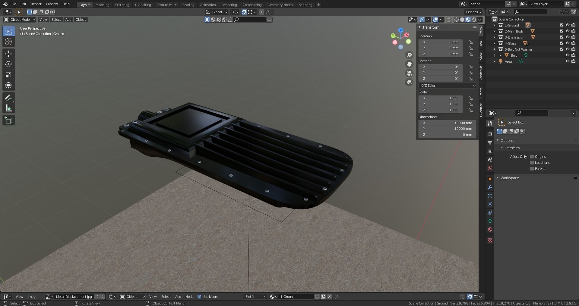This screenshot has width=579, height=306.
Task: Pick the Annotate pencil tool
Action: tap(8, 98)
